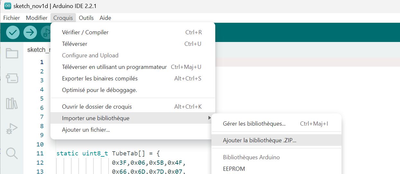Click the Upload arrow toolbar button
Image resolution: width=400 pixels, height=174 pixels.
pos(30,32)
